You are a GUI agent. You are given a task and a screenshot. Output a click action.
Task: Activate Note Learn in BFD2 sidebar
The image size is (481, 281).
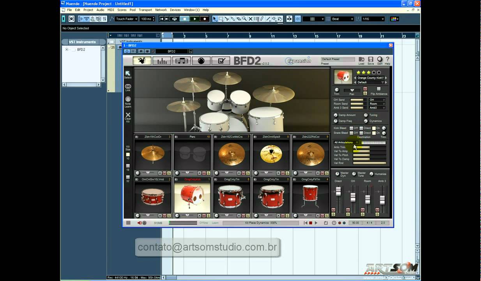[x=128, y=101]
